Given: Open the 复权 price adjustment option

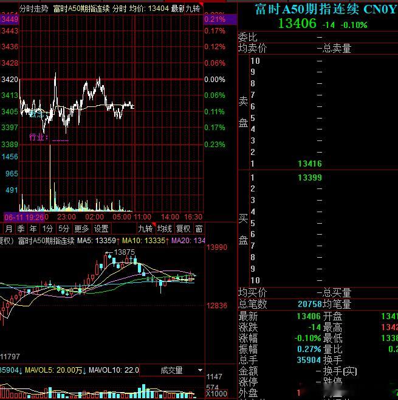Looking at the screenshot, I should tap(184, 229).
